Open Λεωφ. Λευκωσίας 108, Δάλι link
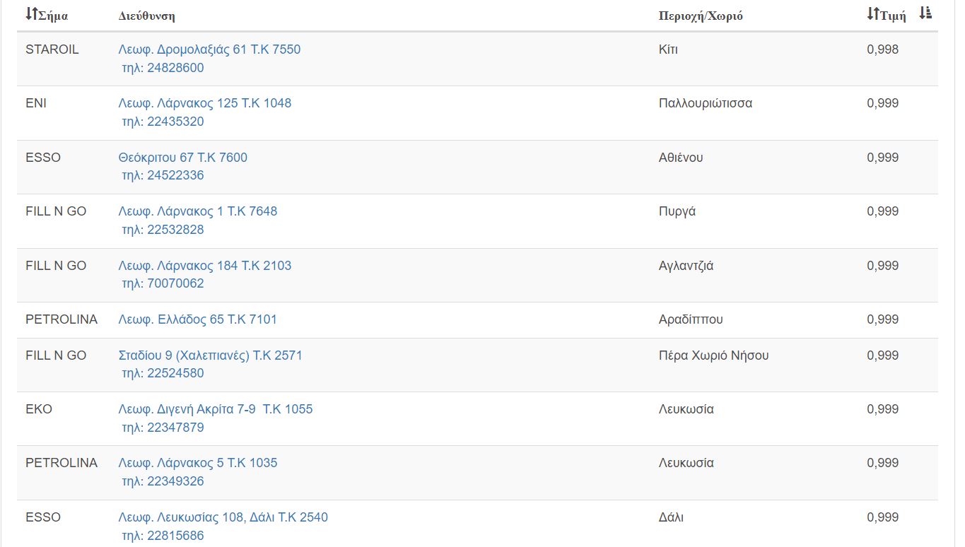Screen dimensions: 965x547 tap(223, 517)
